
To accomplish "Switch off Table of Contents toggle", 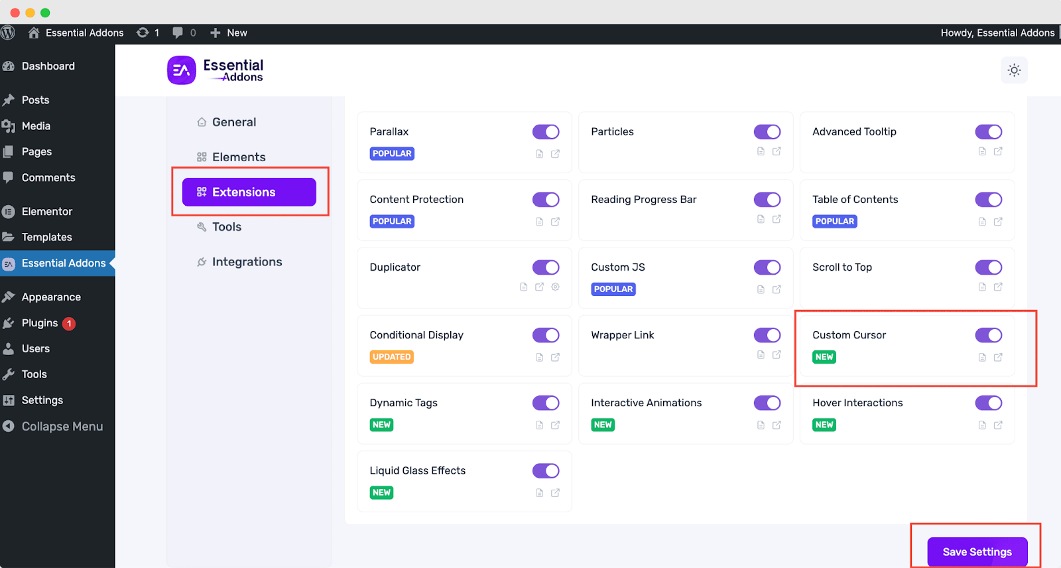I will [989, 200].
